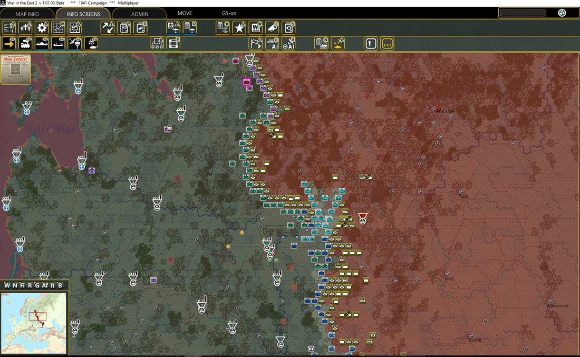Select the It nation filter

click(53, 285)
